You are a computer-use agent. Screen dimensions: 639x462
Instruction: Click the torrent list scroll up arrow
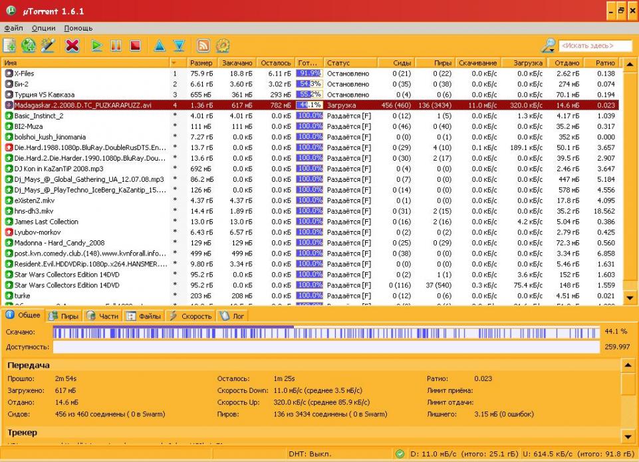point(630,64)
